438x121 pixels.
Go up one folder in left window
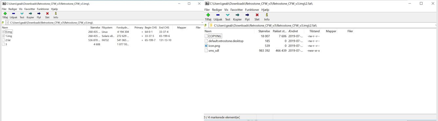pos(3,23)
